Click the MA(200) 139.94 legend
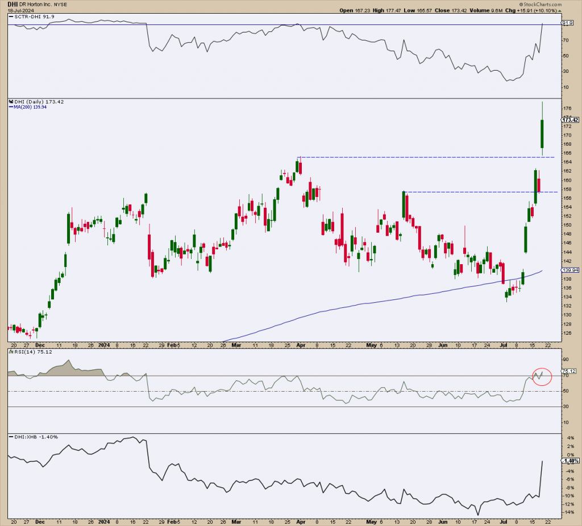582x526 pixels. pos(28,107)
